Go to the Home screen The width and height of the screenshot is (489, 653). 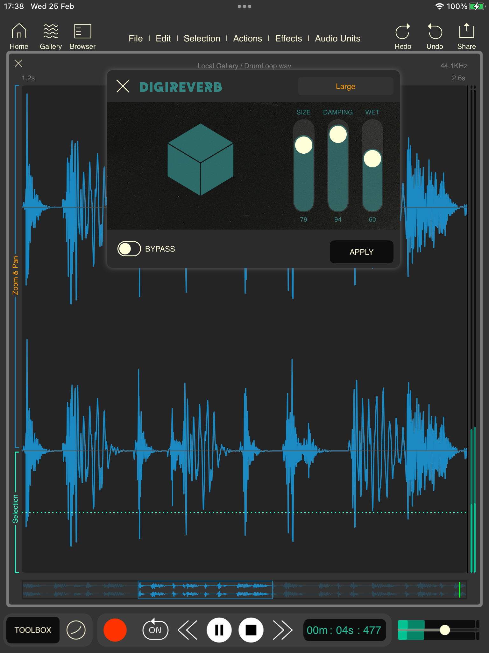pos(19,37)
